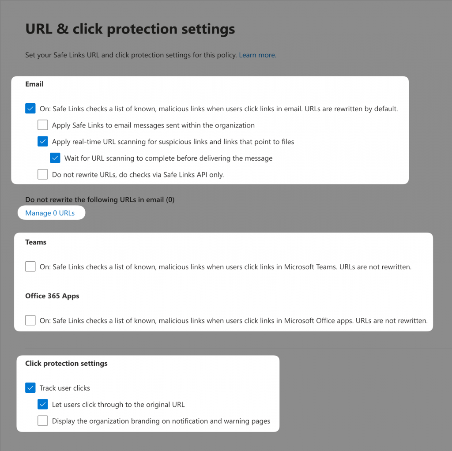The width and height of the screenshot is (452, 451).
Task: Uncheck letting users click through to original URL
Action: tap(42, 404)
